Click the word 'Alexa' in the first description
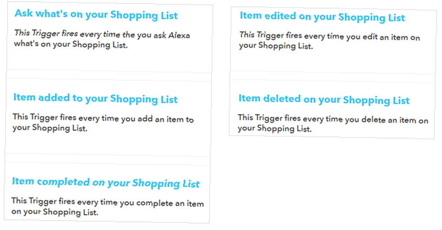 tap(179, 35)
